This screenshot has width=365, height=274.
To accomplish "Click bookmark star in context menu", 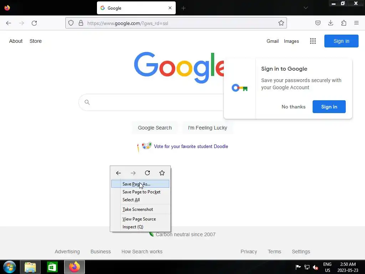I will coord(162,173).
